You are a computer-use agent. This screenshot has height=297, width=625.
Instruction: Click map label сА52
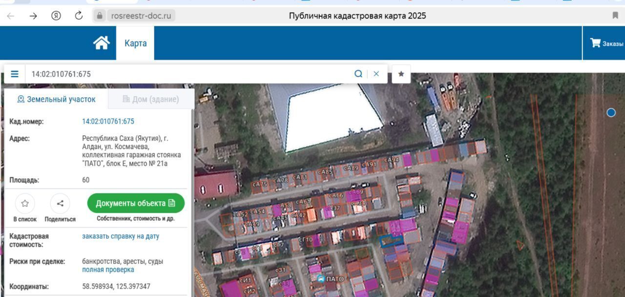[x=241, y=214]
